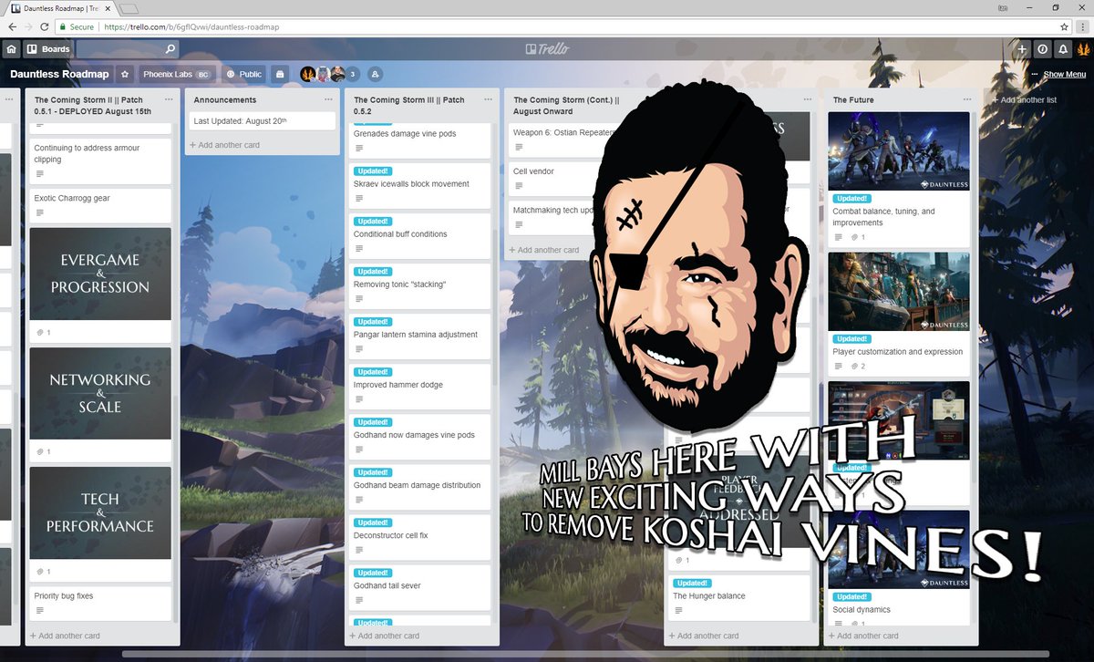Open Continuing to address armour clipping card
The image size is (1094, 662).
[x=100, y=160]
